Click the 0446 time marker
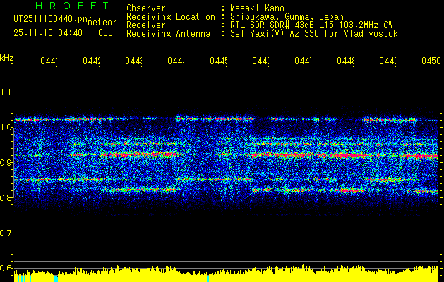 click(260, 61)
